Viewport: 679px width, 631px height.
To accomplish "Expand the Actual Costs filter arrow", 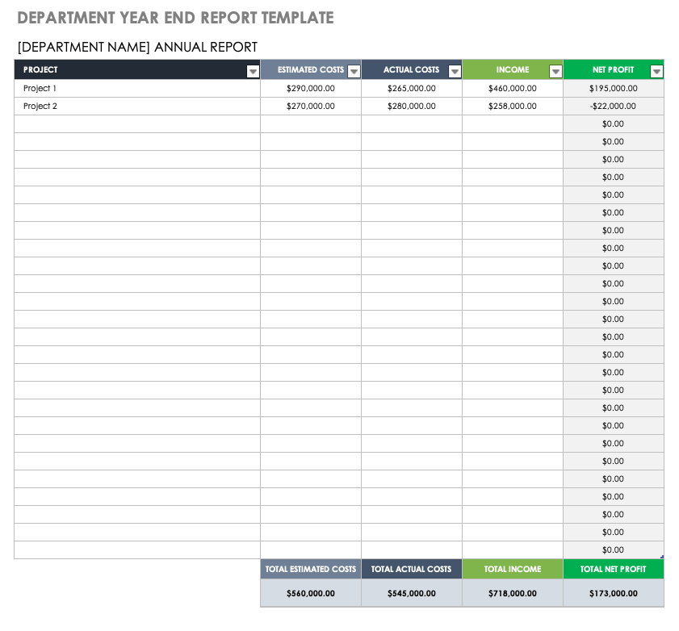I will click(x=455, y=71).
